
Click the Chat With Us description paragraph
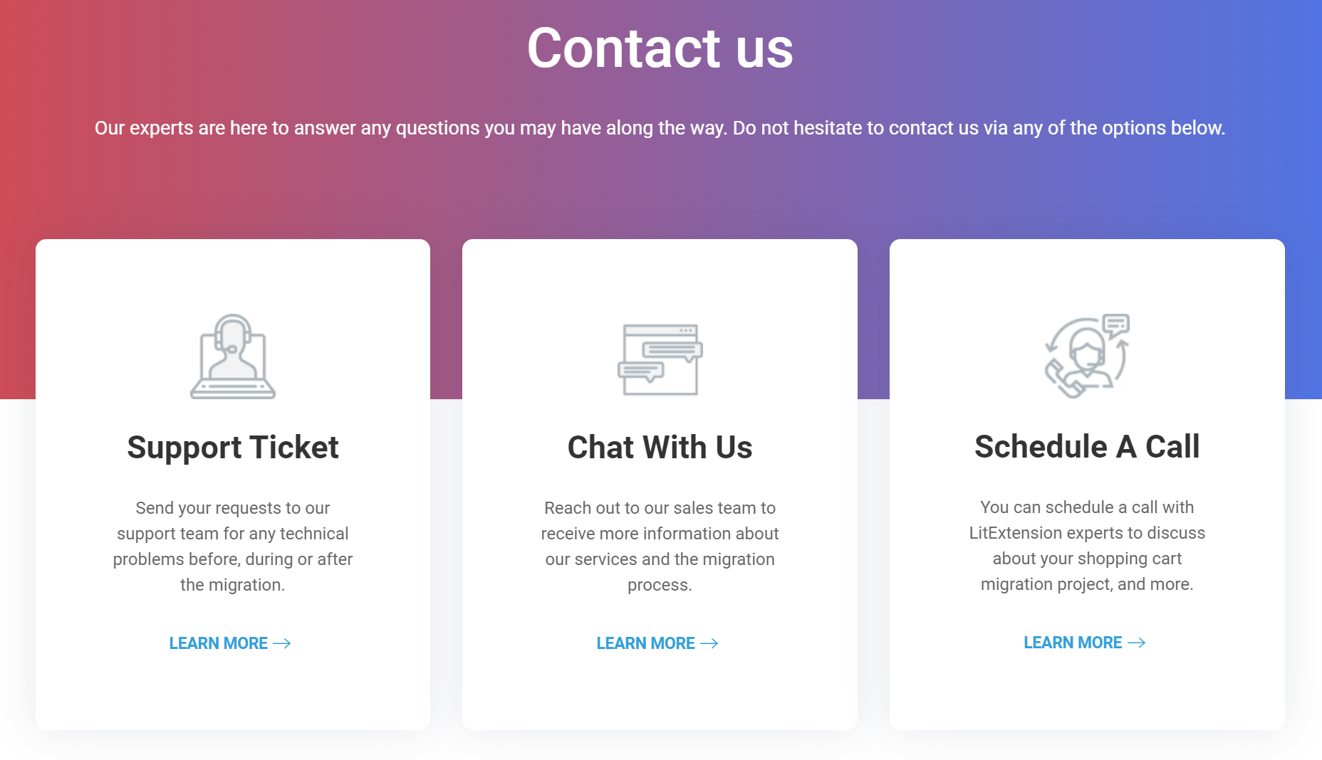point(660,547)
